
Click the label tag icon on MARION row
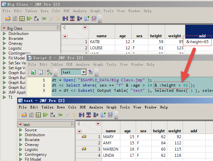click(84, 149)
